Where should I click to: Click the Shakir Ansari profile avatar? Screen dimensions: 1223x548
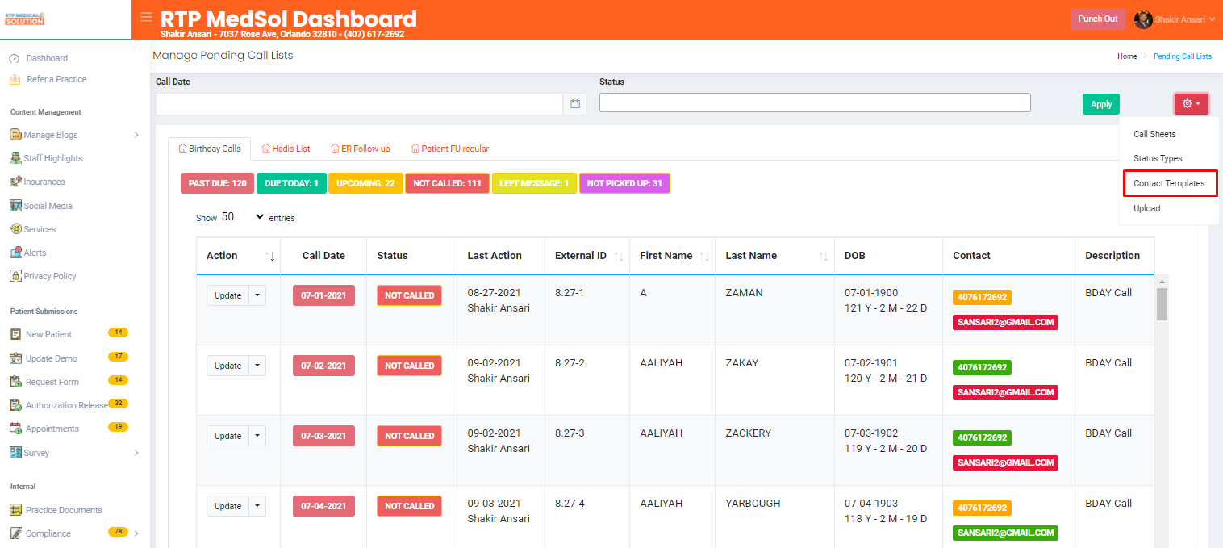coord(1143,19)
